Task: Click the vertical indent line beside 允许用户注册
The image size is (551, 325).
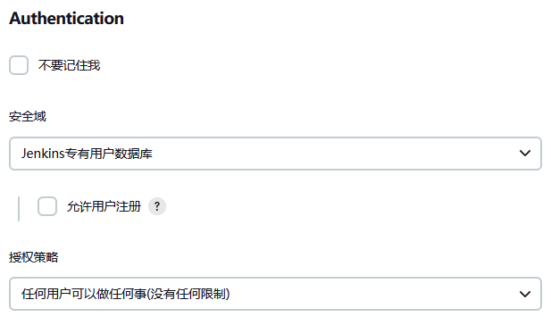Action: pyautogui.click(x=19, y=209)
